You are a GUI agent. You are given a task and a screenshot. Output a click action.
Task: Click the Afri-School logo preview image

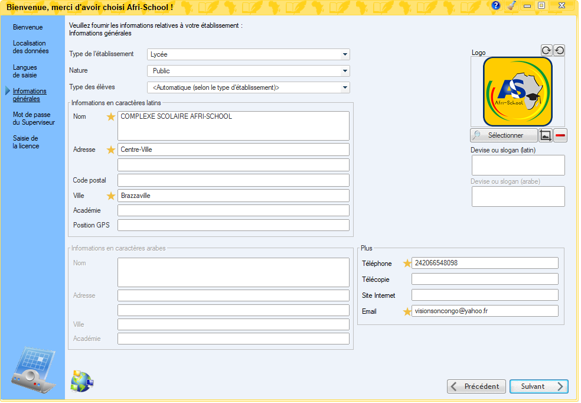[x=518, y=92]
